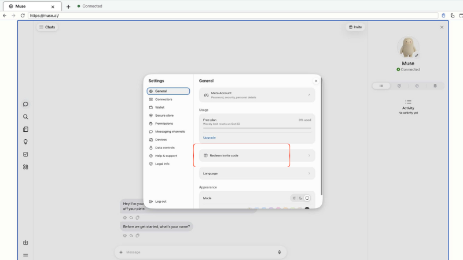Click the Upgrade link
Image resolution: width=463 pixels, height=260 pixels.
tap(210, 138)
